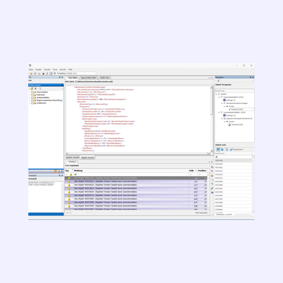Screen dimensions: 283x283
Task: Click Filter bearbeiten link
Action: coord(201,213)
